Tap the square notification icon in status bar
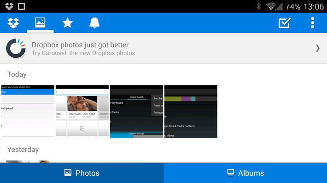The width and height of the screenshot is (327, 183). click(x=22, y=6)
